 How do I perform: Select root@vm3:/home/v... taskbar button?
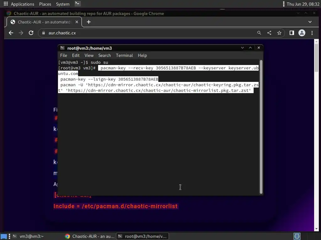tap(143, 236)
